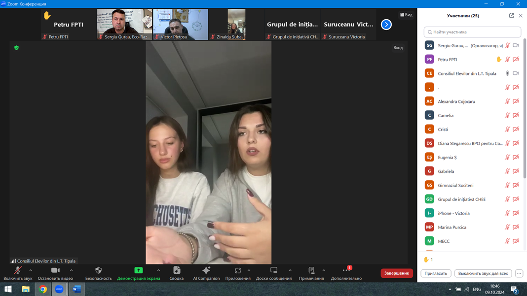Click the participant search field
Viewport: 527px width, 296px height.
point(472,32)
